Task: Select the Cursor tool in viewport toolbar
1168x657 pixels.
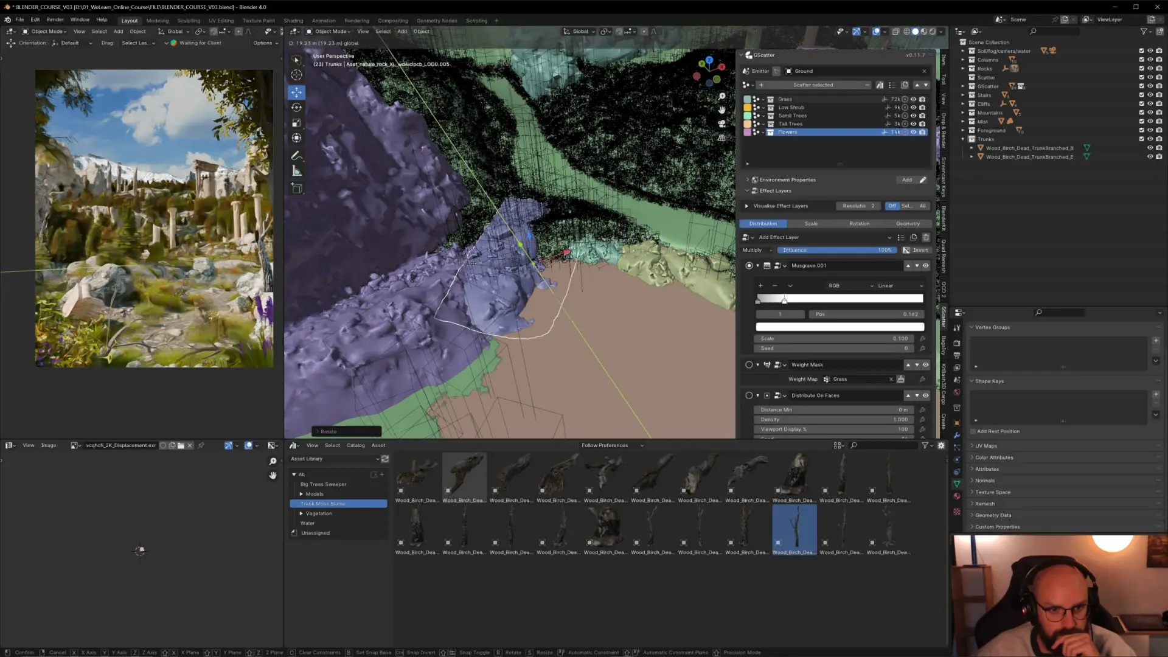Action: tap(296, 75)
